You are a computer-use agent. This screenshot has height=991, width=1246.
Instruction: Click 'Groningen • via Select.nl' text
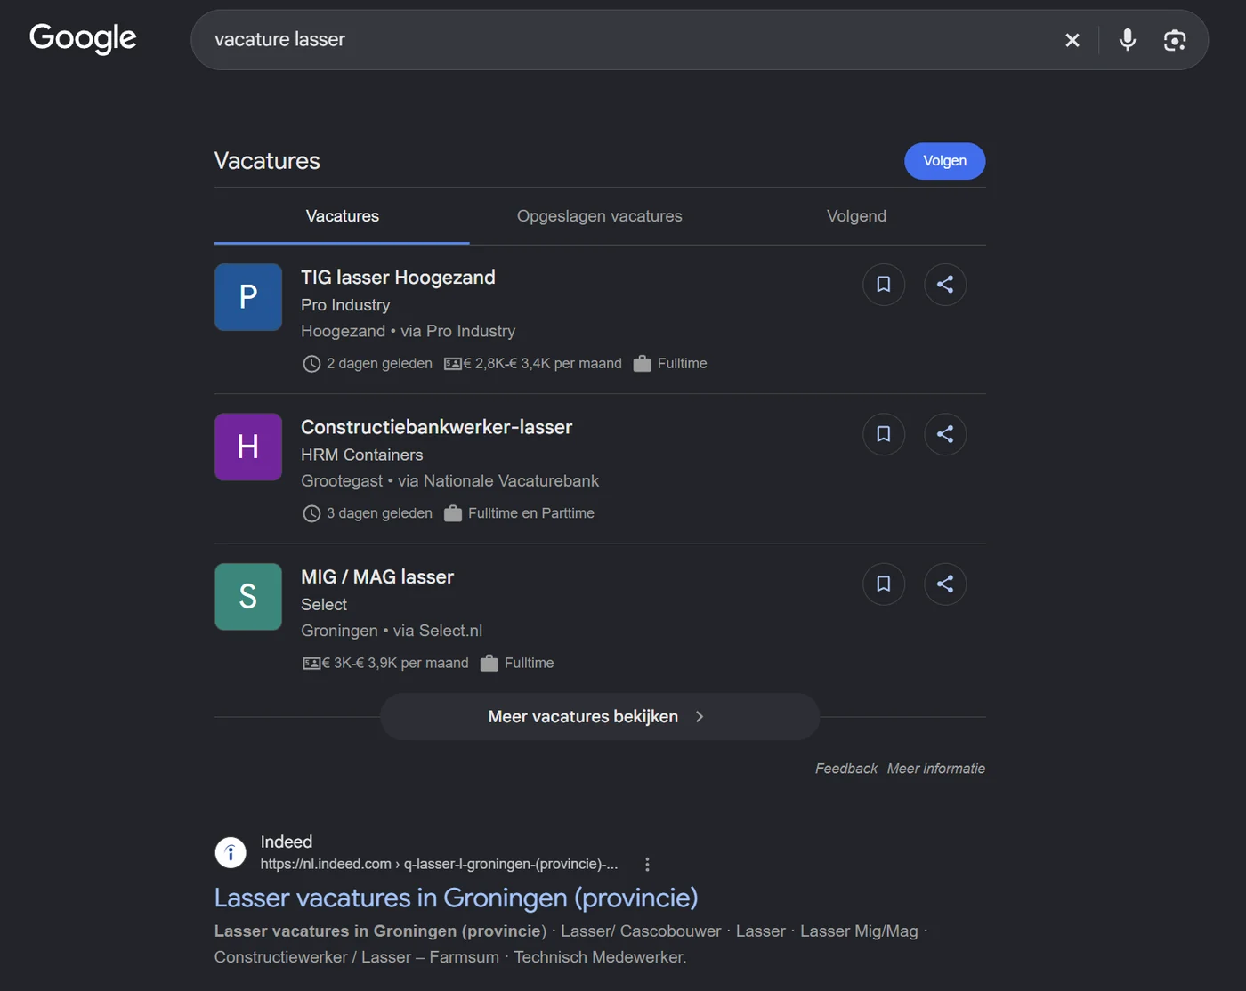click(392, 631)
